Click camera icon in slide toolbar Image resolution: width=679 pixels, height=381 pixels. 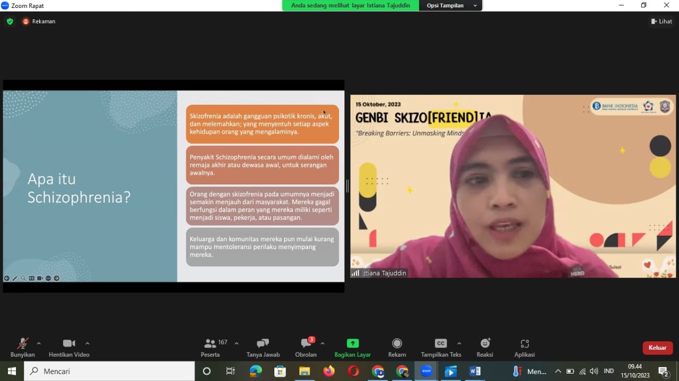pyautogui.click(x=40, y=278)
